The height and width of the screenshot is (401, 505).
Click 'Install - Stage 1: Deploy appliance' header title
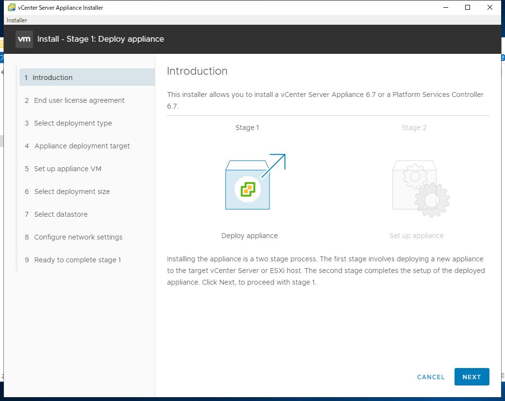pos(101,39)
